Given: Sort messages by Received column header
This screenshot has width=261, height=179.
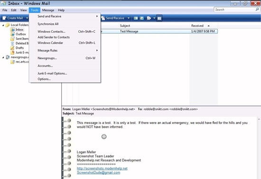Looking at the screenshot, I should pyautogui.click(x=197, y=26).
